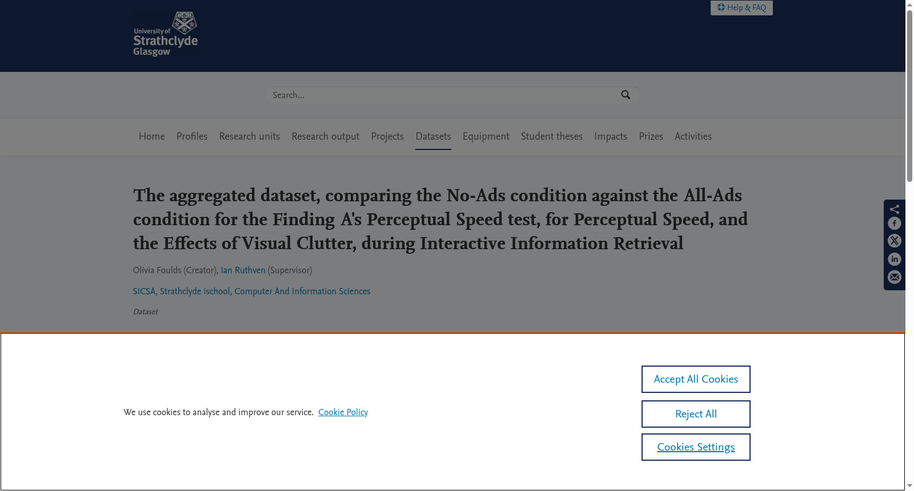
Task: Go to the Home menu item
Action: tap(152, 136)
